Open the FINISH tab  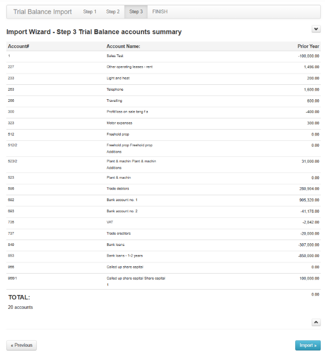(x=160, y=12)
